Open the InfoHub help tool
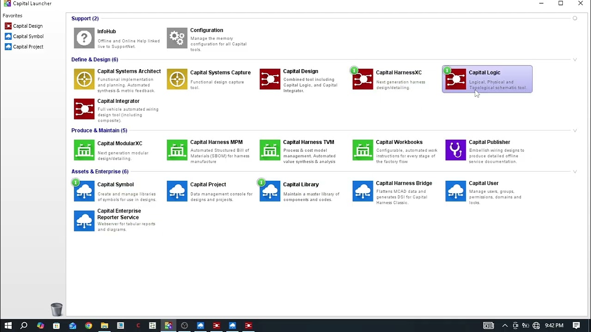Viewport: 591px width, 332px height. coord(117,38)
